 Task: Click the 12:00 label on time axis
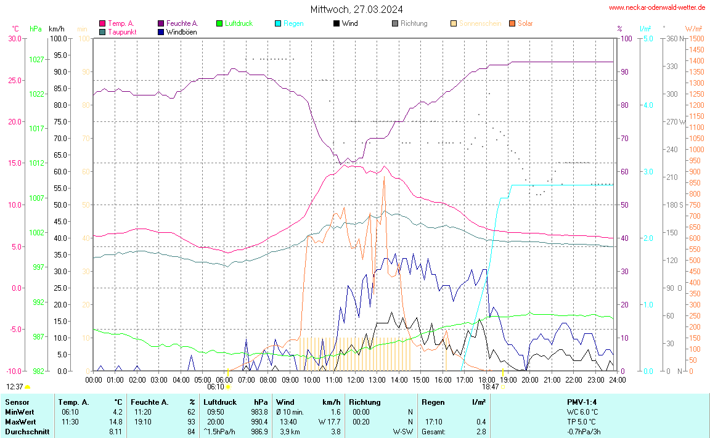click(356, 380)
